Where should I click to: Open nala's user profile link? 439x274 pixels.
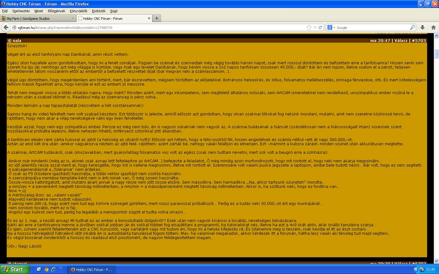pos(17,40)
